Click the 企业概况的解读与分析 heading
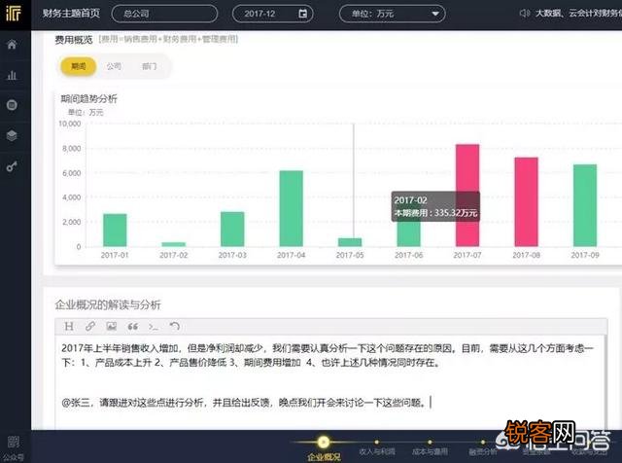Screen dimensions: 622x463 [x=108, y=305]
